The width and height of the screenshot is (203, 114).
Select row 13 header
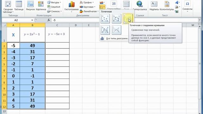(x=4, y=111)
